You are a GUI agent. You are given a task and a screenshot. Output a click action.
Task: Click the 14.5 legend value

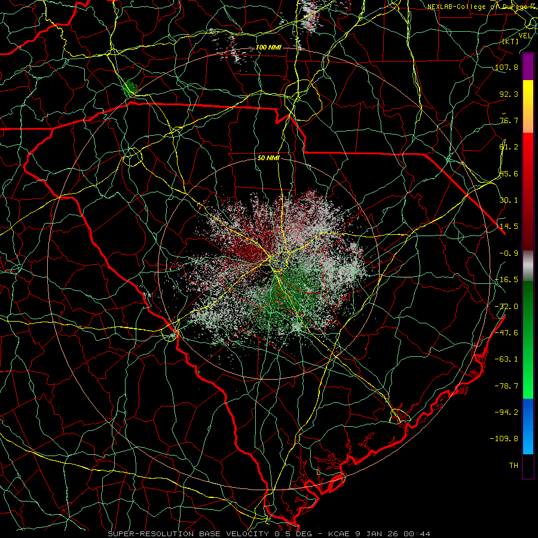pyautogui.click(x=509, y=226)
